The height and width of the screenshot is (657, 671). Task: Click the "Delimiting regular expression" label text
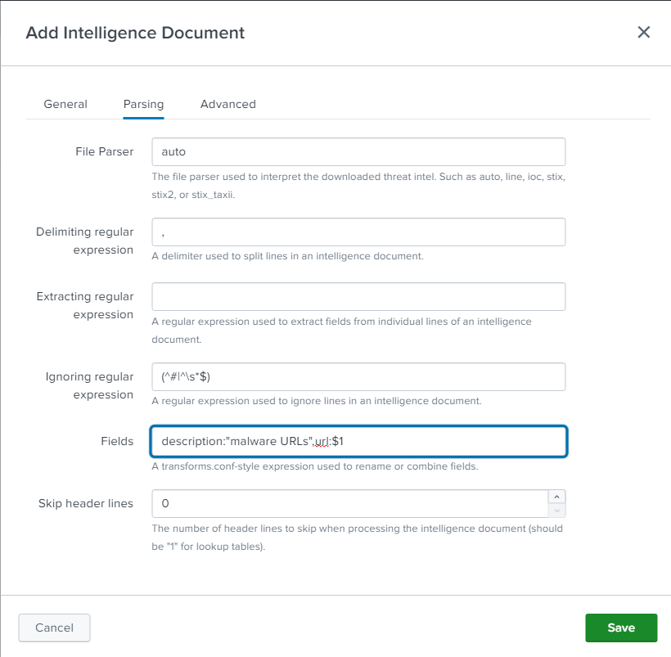coord(85,241)
